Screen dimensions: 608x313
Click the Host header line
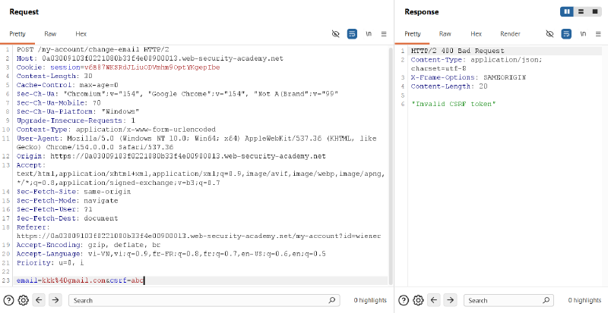pyautogui.click(x=150, y=58)
